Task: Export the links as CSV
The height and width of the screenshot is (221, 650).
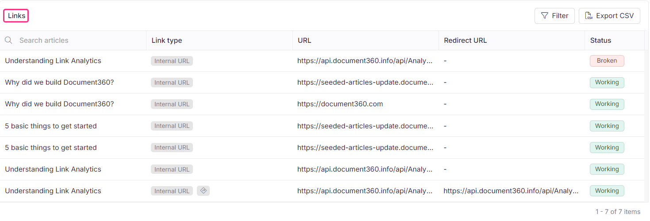Action: click(x=609, y=16)
